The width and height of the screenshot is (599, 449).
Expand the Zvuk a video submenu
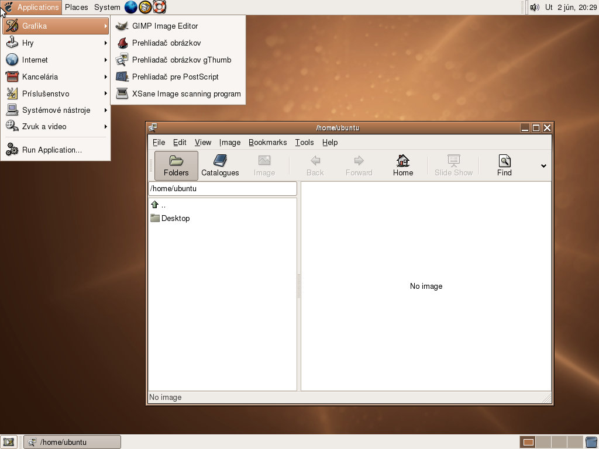pyautogui.click(x=56, y=126)
